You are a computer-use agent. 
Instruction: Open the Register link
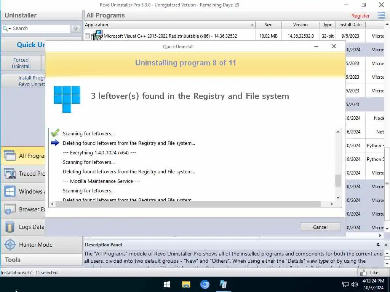click(360, 16)
